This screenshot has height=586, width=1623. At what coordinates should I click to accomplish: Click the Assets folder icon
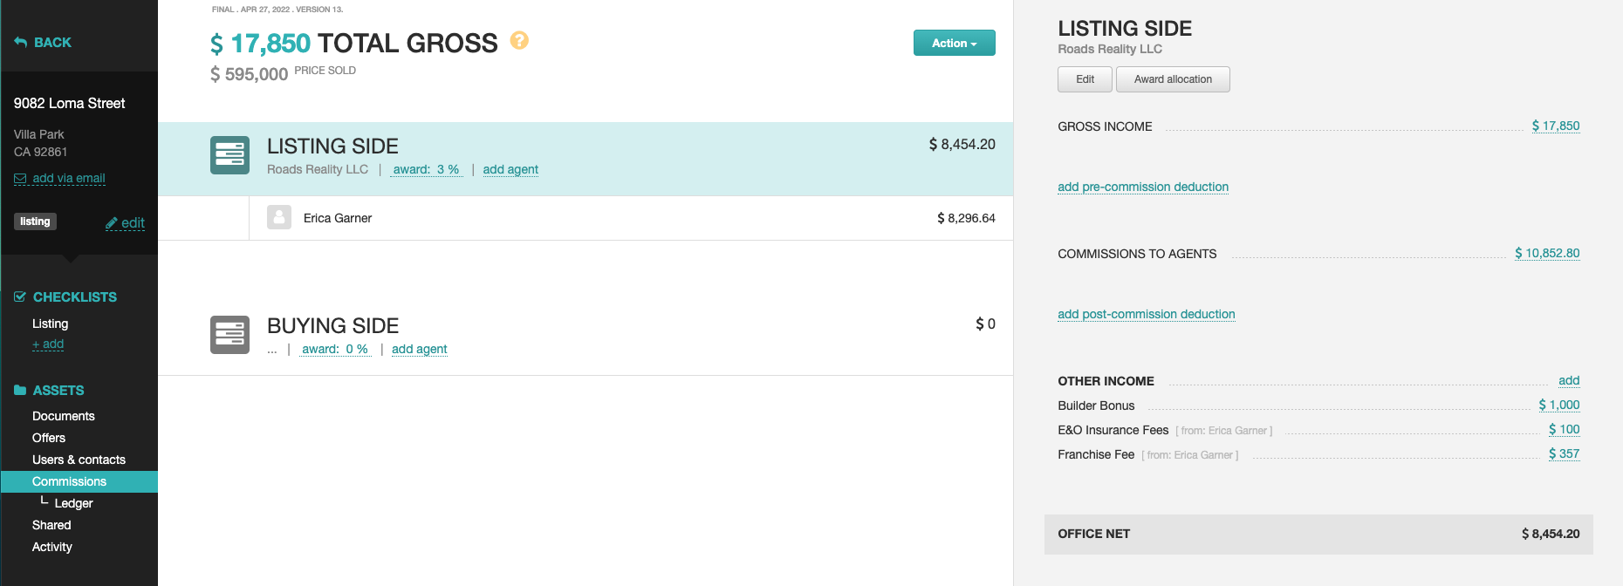(x=20, y=390)
